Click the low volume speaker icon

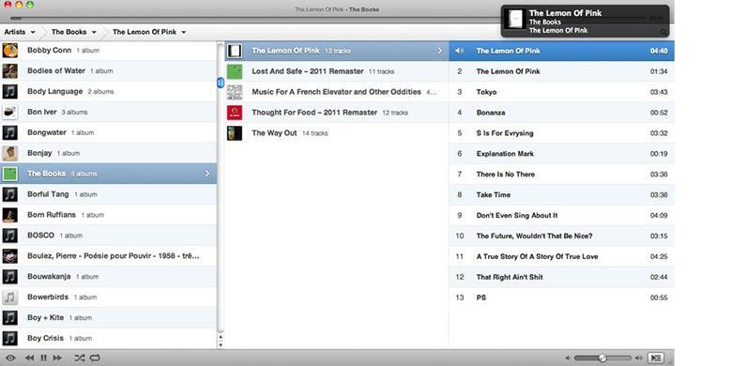pyautogui.click(x=568, y=358)
